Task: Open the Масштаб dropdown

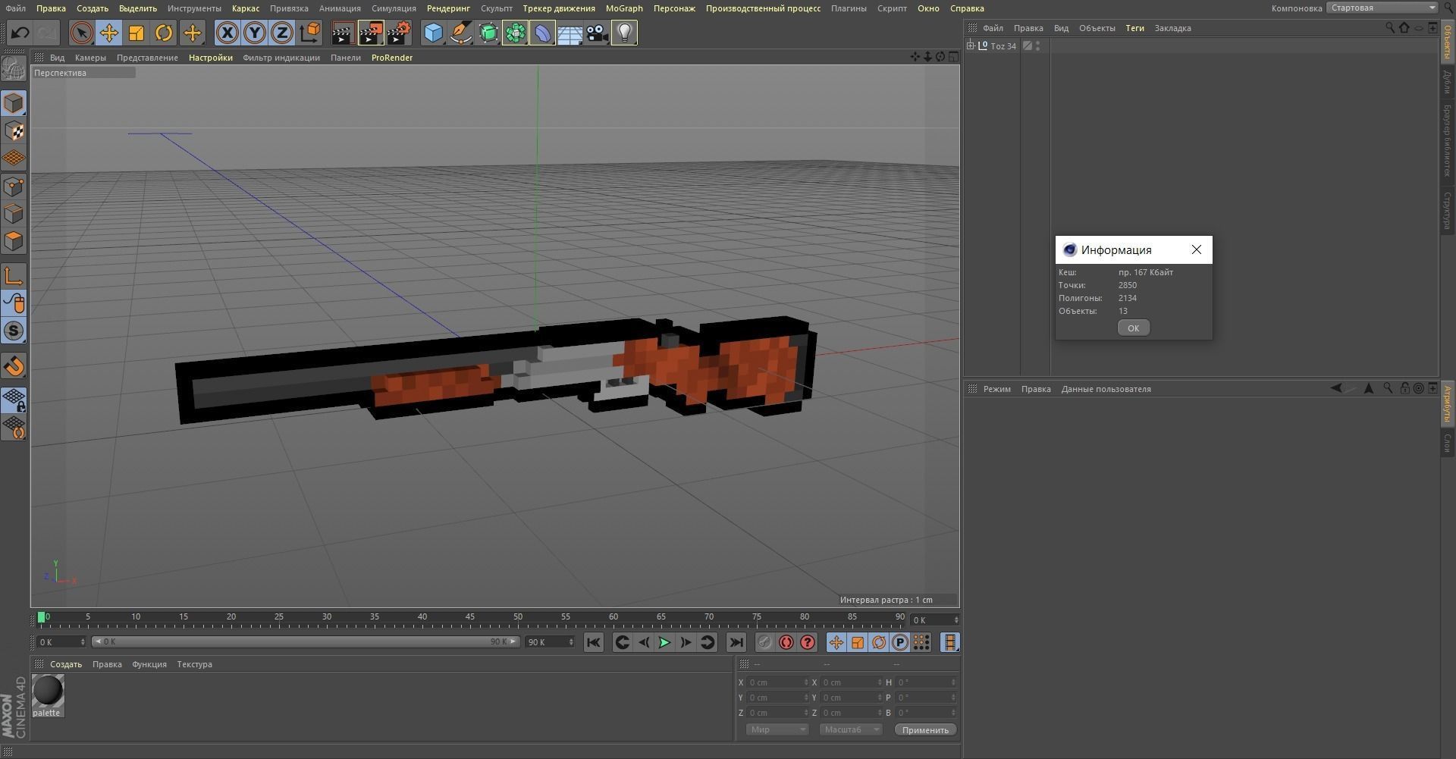Action: (851, 729)
